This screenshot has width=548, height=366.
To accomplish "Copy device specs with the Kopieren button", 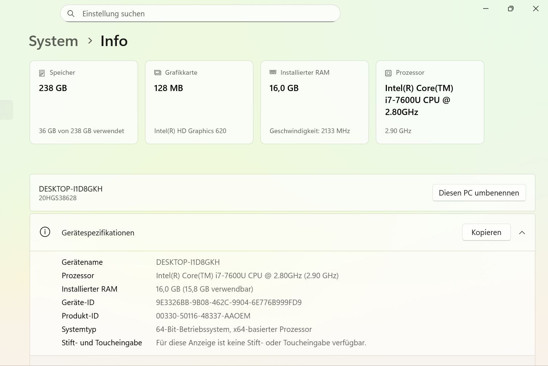I will [486, 233].
